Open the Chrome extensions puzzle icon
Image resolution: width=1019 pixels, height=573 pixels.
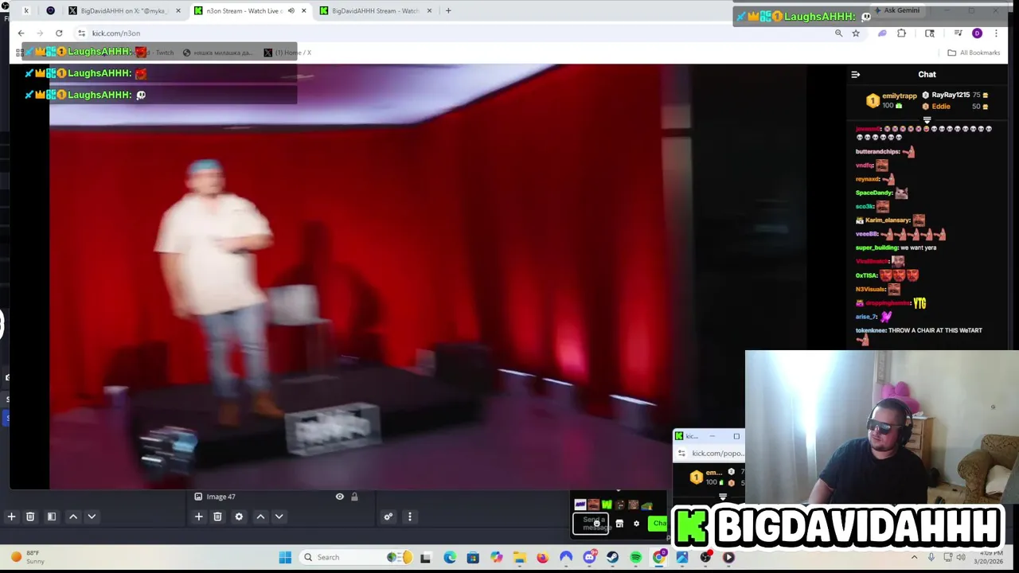pos(901,33)
